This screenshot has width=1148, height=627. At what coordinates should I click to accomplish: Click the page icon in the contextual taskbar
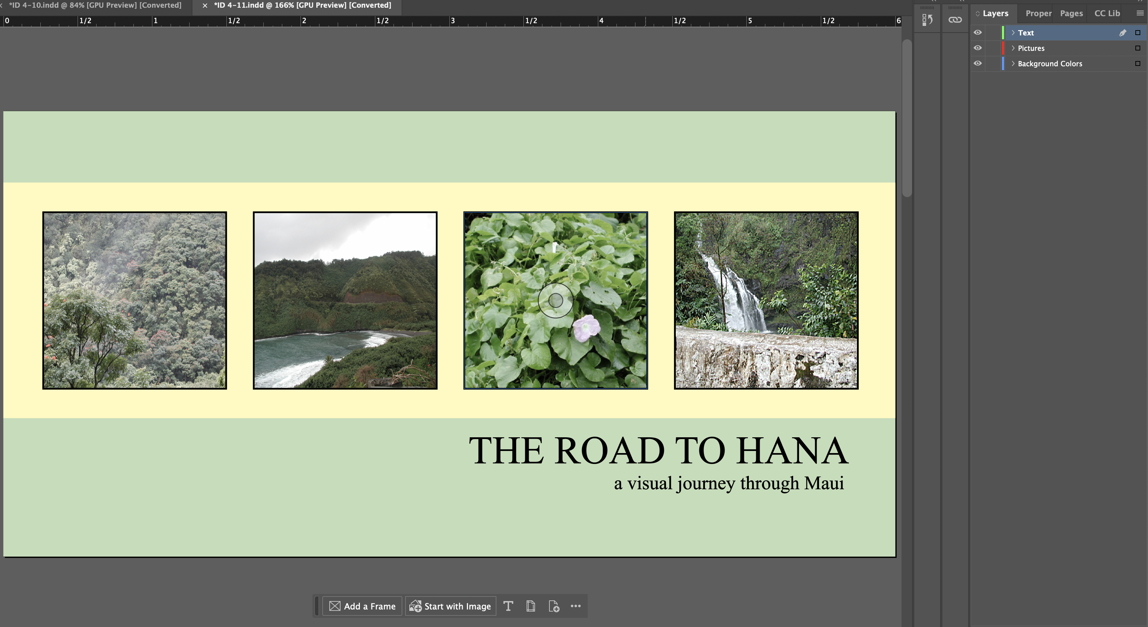tap(530, 606)
